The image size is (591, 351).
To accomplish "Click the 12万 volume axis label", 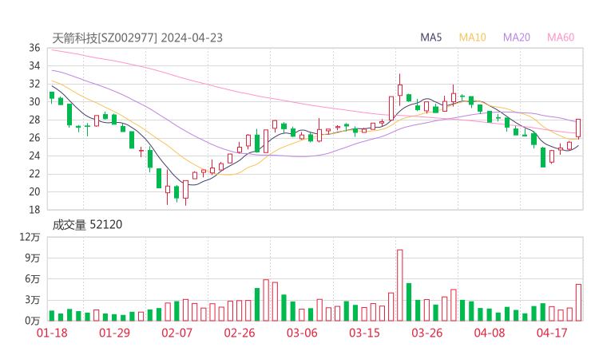I will pyautogui.click(x=30, y=237).
